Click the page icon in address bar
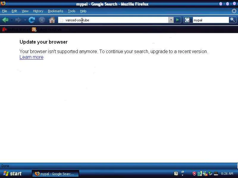 61,20
